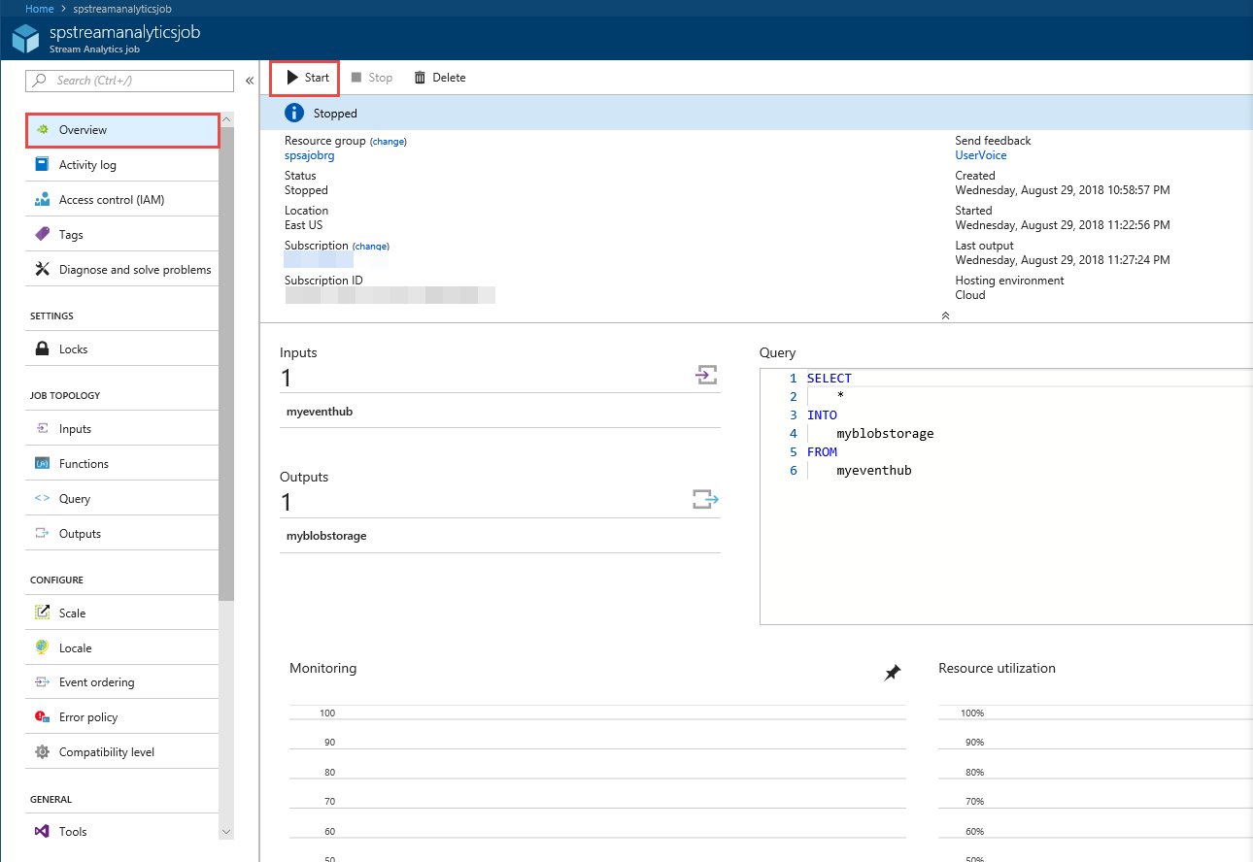Collapse the essentials section chevron
Screen dimensions: 1253x862
pos(945,315)
